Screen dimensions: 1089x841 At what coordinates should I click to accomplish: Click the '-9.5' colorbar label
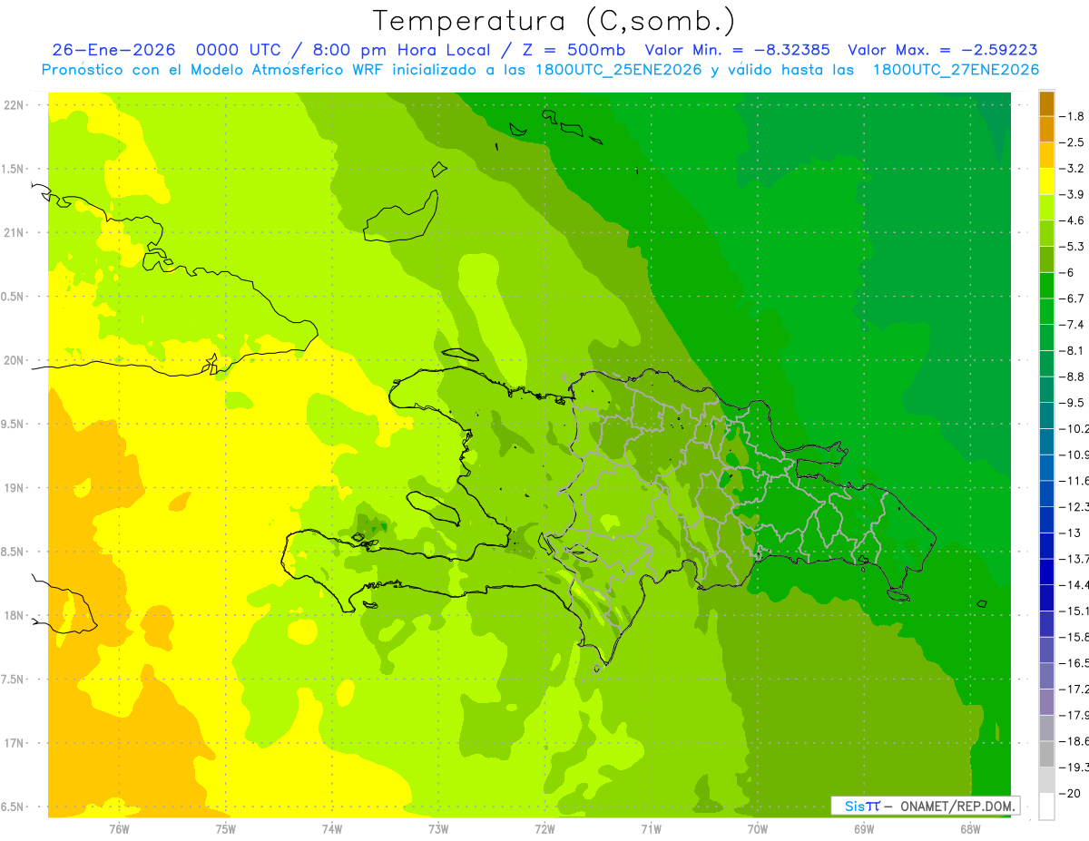(1073, 403)
